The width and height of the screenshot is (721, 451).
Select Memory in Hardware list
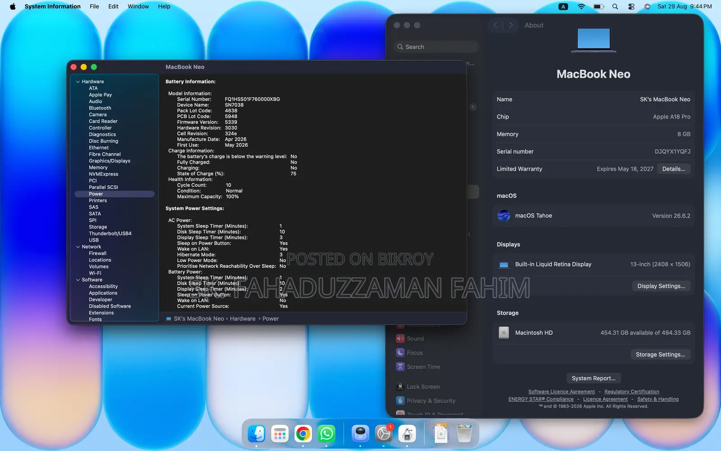tap(98, 168)
